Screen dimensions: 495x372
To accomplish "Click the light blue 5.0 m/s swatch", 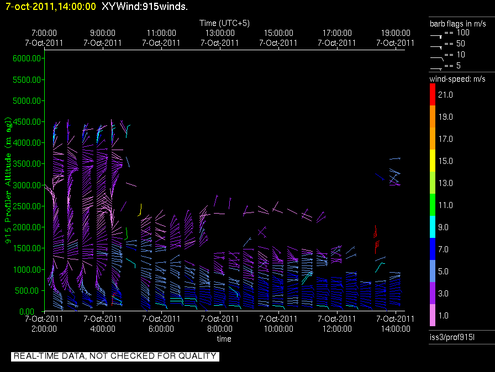I will click(433, 271).
